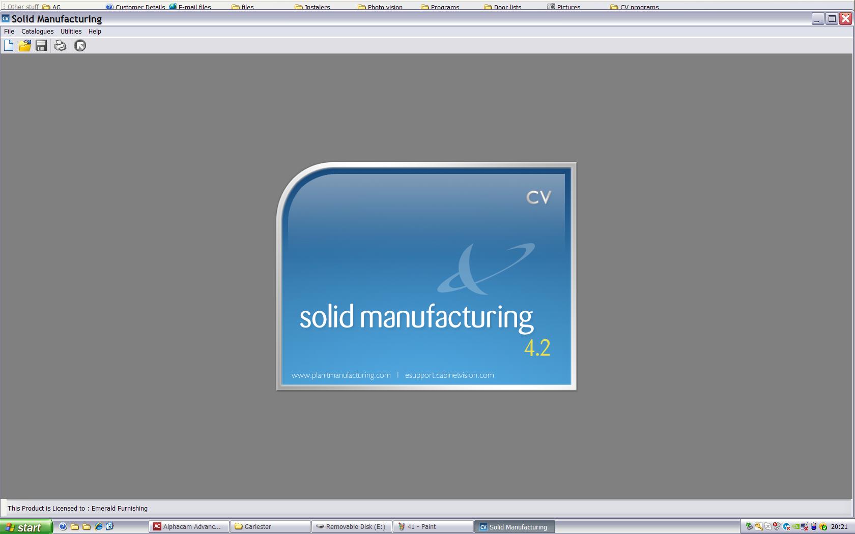Switch to the 41 - Paint taskbar button

[x=433, y=527]
